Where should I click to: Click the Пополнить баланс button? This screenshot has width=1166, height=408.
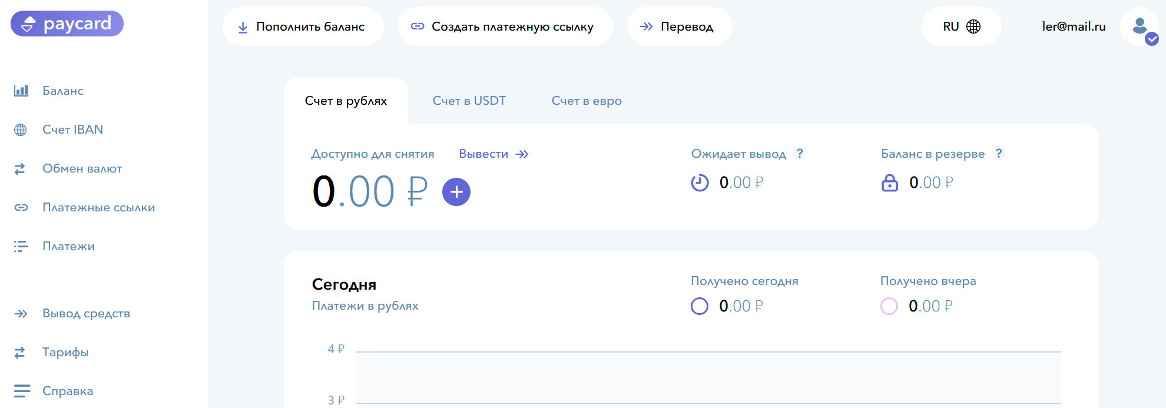click(x=303, y=26)
